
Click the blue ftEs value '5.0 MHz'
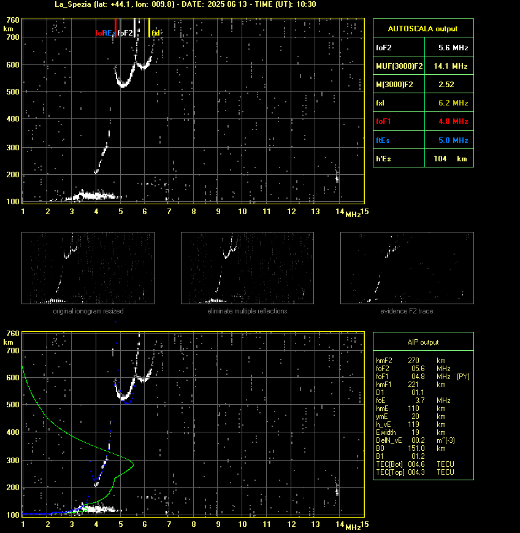[453, 140]
